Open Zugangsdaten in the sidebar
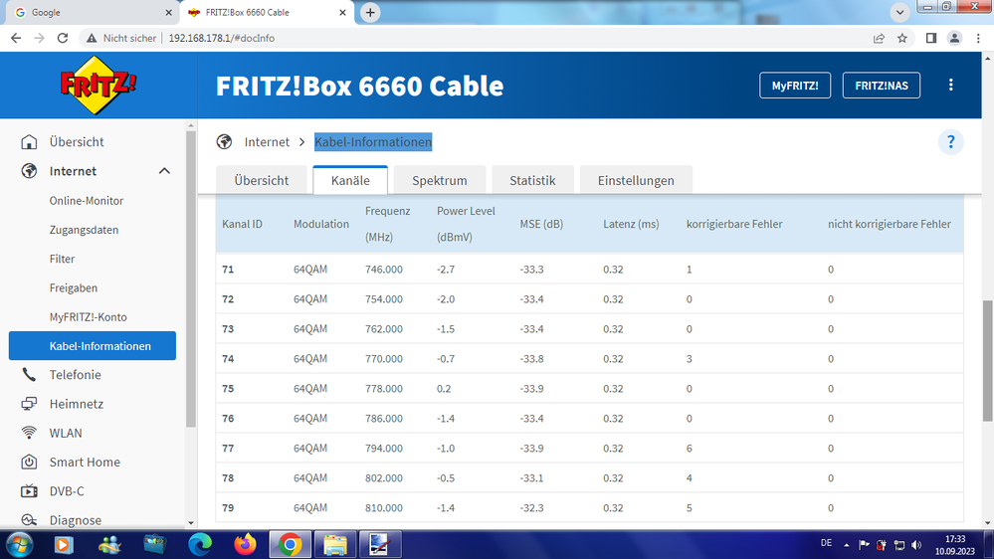Image resolution: width=994 pixels, height=559 pixels. point(84,230)
